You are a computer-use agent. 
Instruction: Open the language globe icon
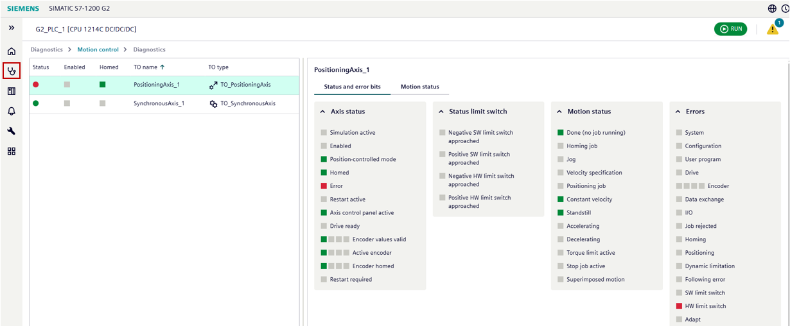(772, 9)
